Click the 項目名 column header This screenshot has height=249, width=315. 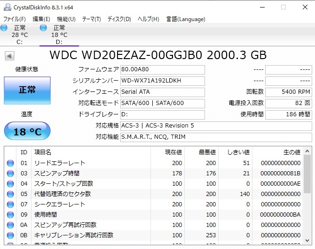pyautogui.click(x=91, y=152)
